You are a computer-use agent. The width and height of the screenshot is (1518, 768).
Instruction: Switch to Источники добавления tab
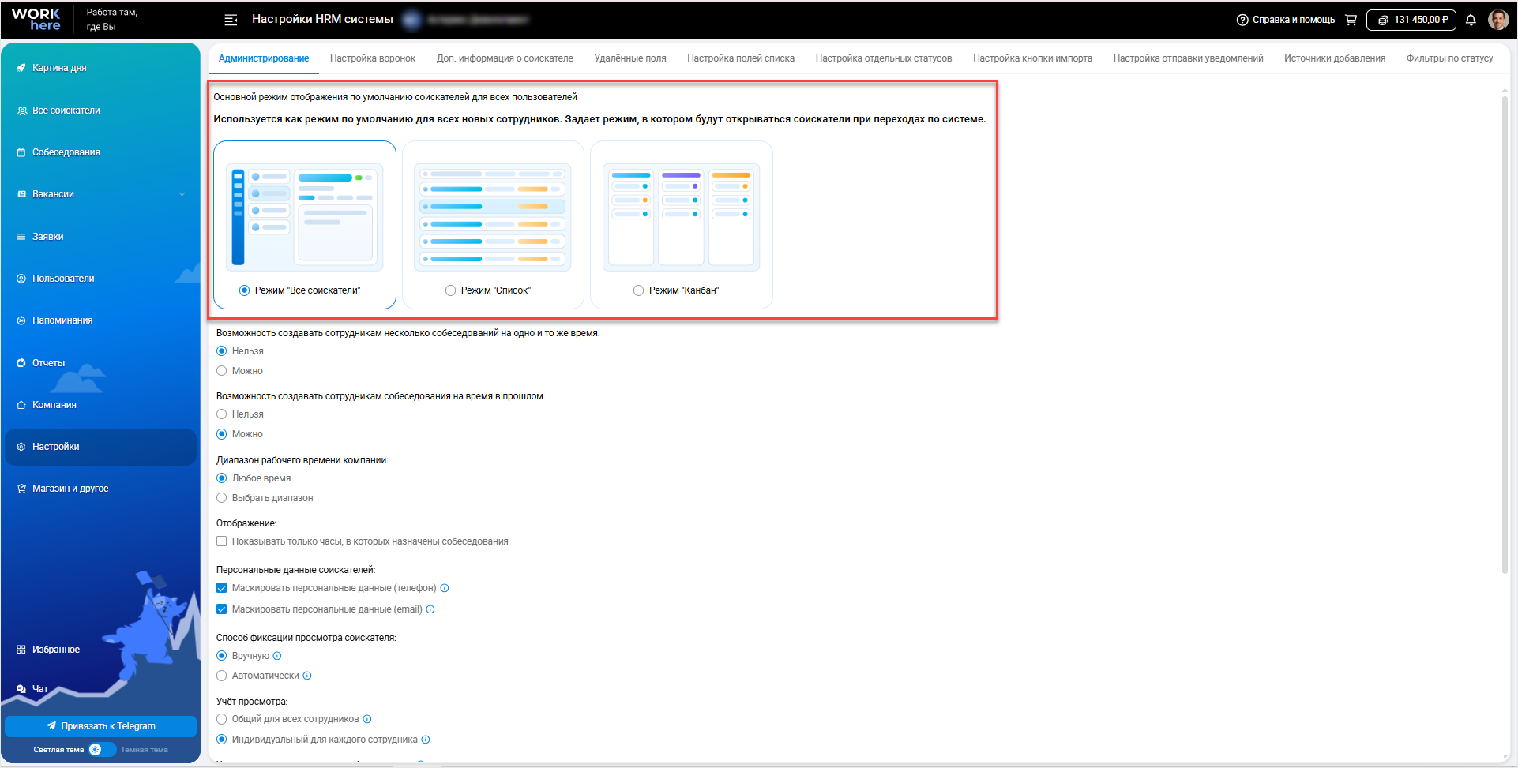tap(1335, 58)
